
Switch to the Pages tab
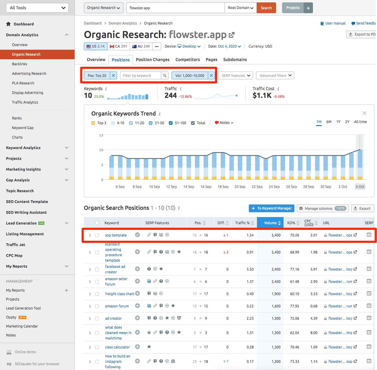point(211,60)
